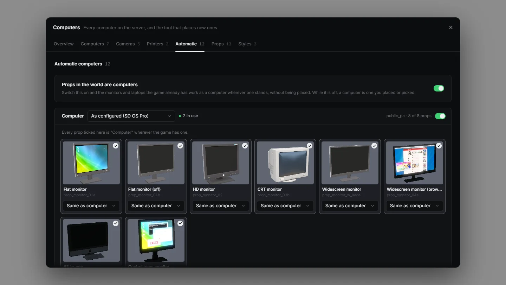The height and width of the screenshot is (285, 506).
Task: Untick the checkmark on the All-in-one card
Action: [x=116, y=223]
